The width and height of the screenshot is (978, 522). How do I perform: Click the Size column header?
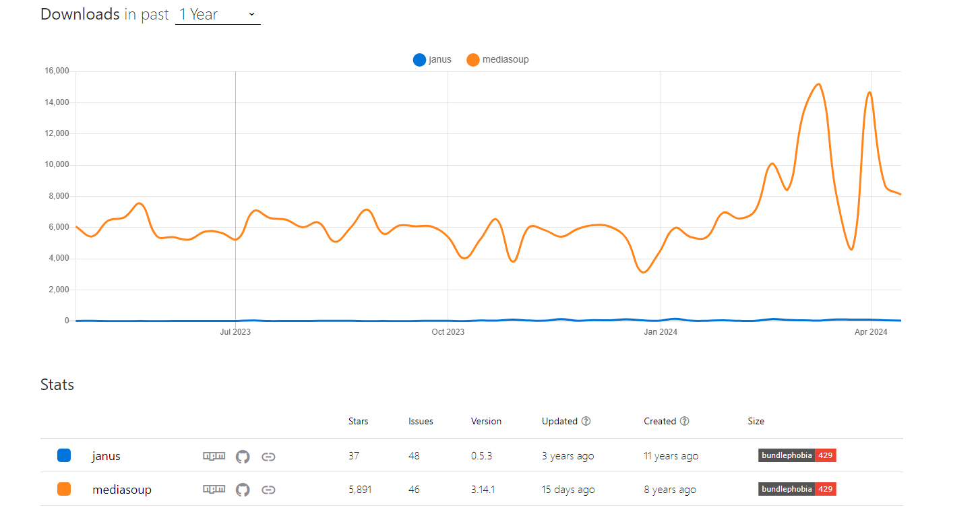pyautogui.click(x=756, y=421)
